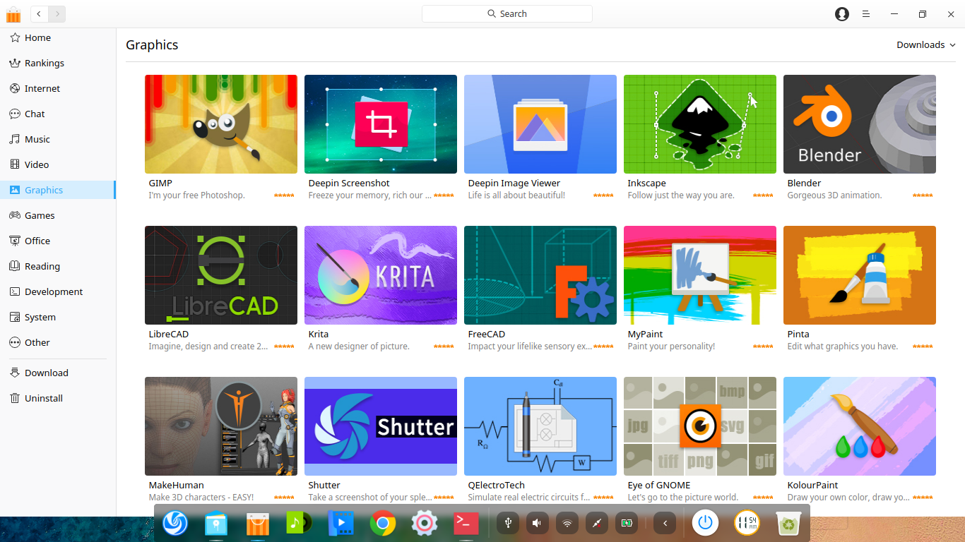The width and height of the screenshot is (965, 542).
Task: Select the System category
Action: [x=57, y=317]
